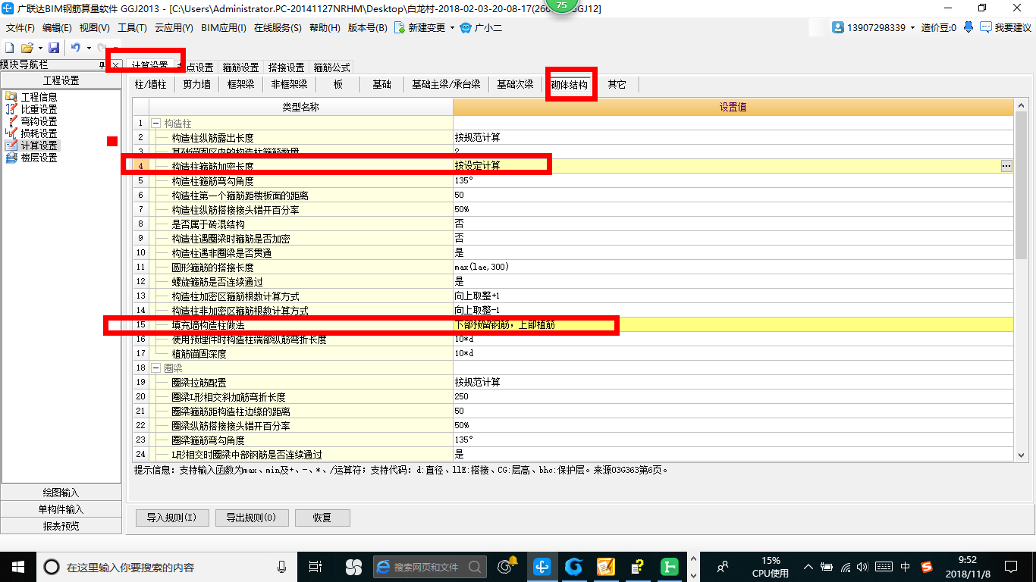The width and height of the screenshot is (1036, 582).
Task: Switch to the 箍筋公式 tab
Action: 331,67
